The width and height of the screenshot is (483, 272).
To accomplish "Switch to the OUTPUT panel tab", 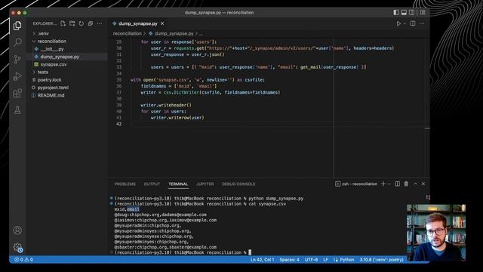I will (152, 184).
